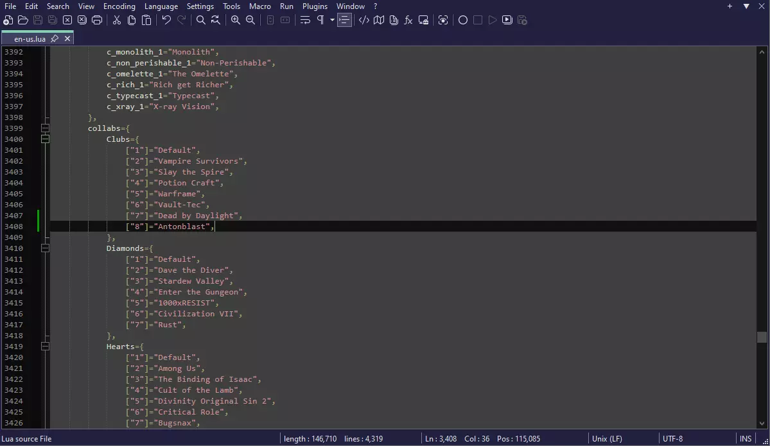The width and height of the screenshot is (770, 446).
Task: Click the Close All documents icon
Action: [82, 20]
